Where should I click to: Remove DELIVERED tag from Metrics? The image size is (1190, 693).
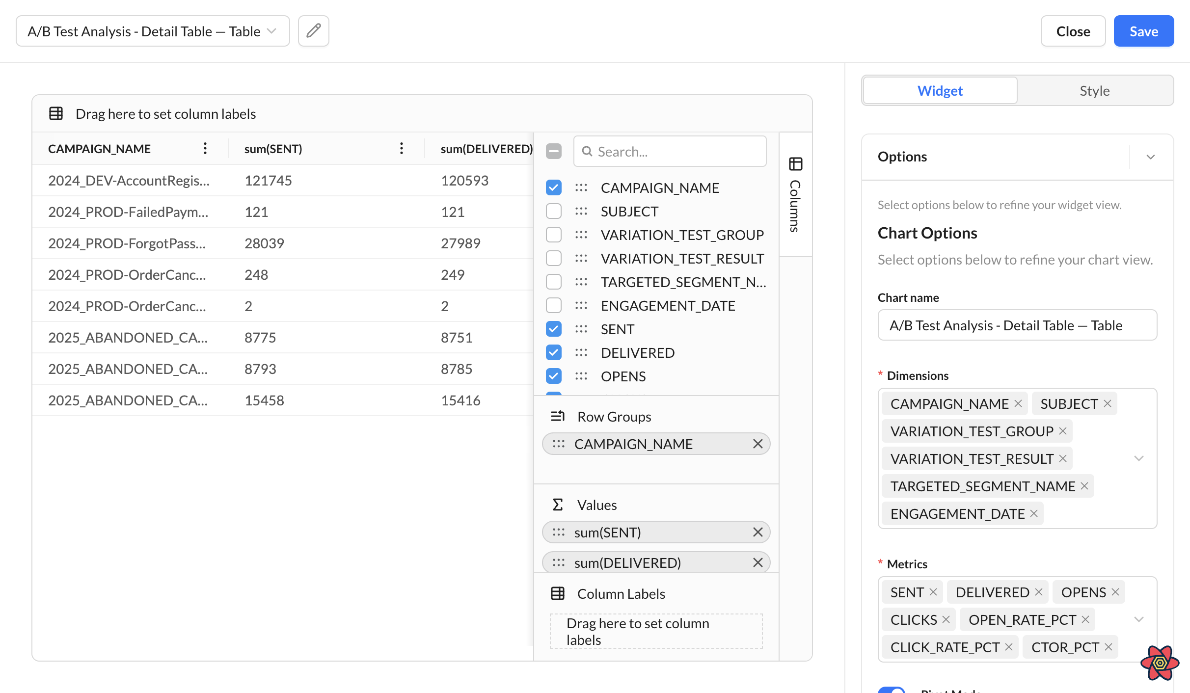[x=1039, y=592]
